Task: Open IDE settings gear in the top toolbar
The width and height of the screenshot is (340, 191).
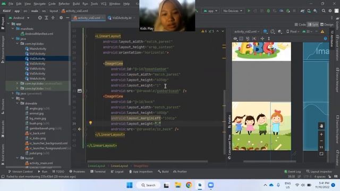Action: 330,11
